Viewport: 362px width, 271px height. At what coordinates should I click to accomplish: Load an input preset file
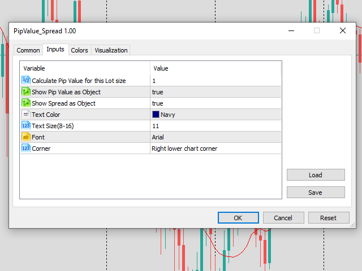[x=316, y=175]
